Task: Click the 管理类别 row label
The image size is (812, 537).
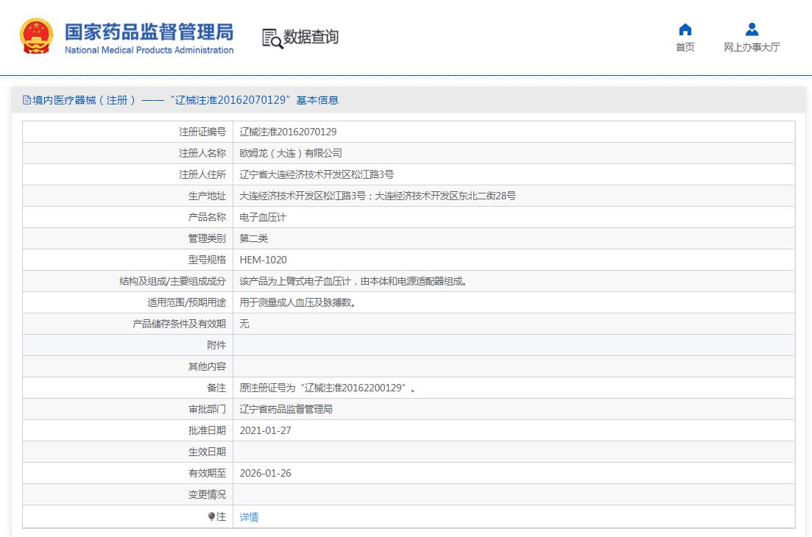Action: click(x=207, y=238)
